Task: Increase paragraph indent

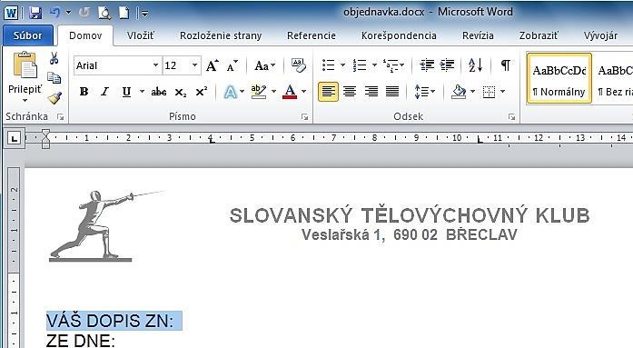Action: pos(448,65)
